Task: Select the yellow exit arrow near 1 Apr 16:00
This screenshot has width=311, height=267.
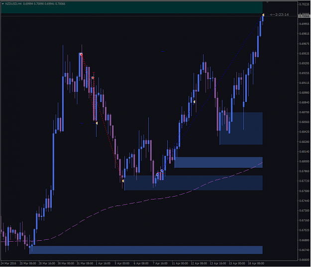Action: (x=97, y=123)
